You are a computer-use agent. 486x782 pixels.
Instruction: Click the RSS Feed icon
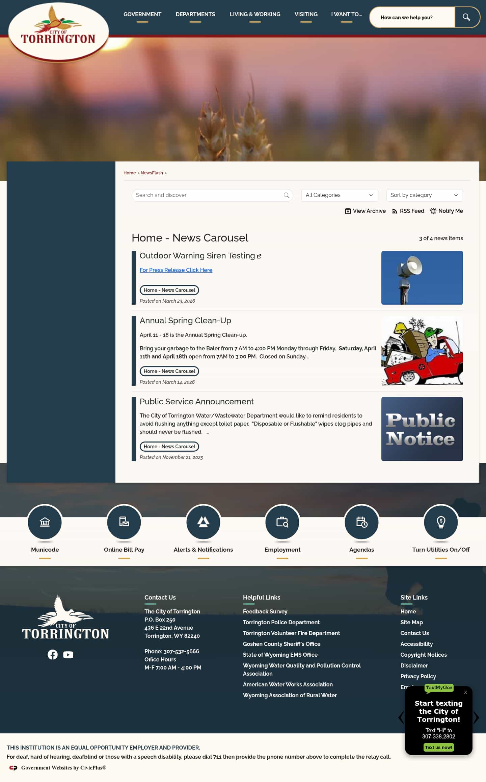[x=395, y=211]
